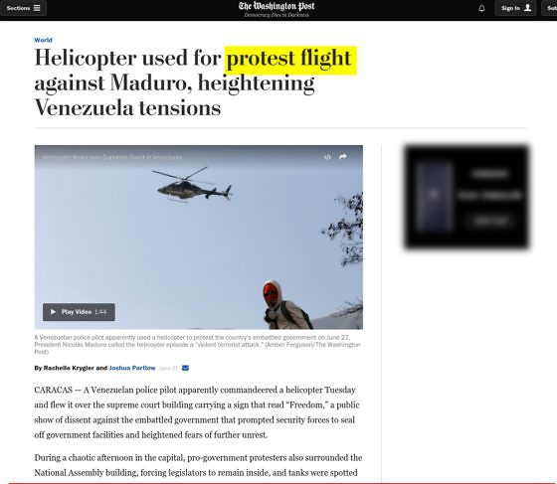Click the Play Video button
Image resolution: width=557 pixels, height=484 pixels.
79,312
